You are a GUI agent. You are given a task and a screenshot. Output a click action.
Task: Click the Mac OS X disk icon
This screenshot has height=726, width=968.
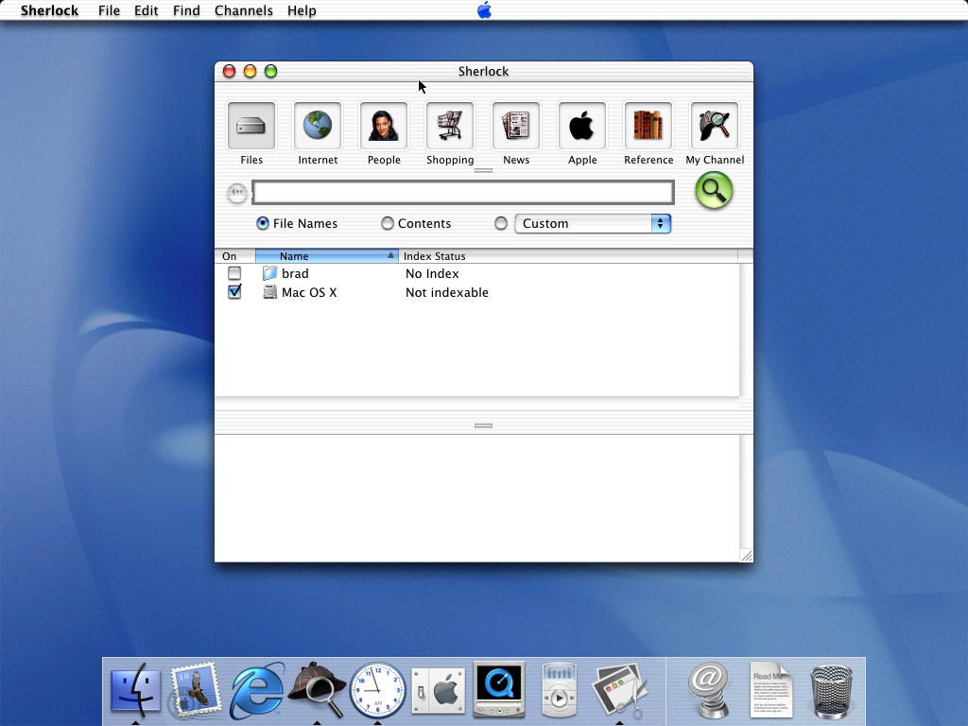point(269,292)
